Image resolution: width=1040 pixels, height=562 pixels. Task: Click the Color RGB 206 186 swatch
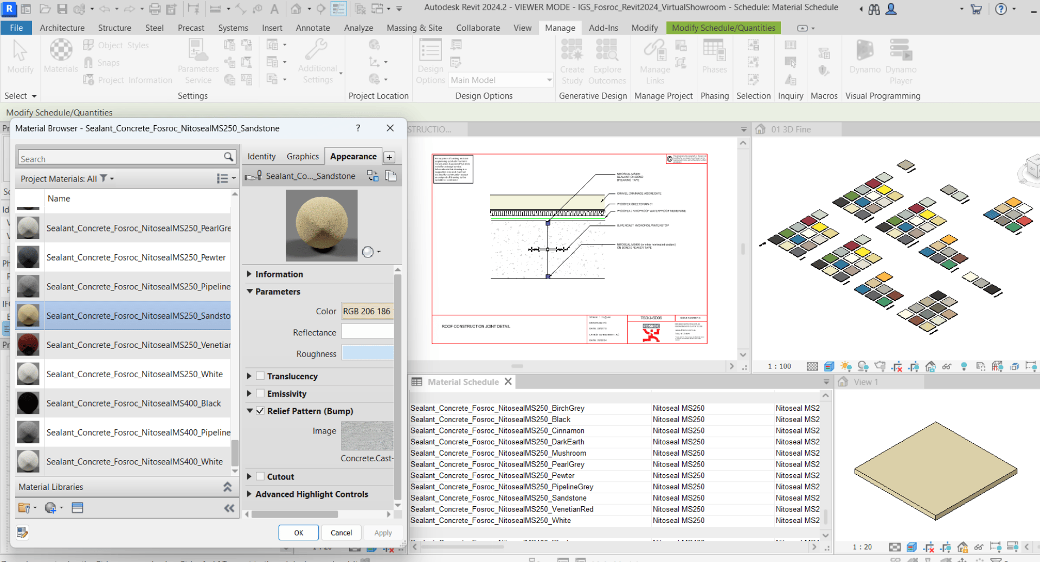pyautogui.click(x=367, y=311)
